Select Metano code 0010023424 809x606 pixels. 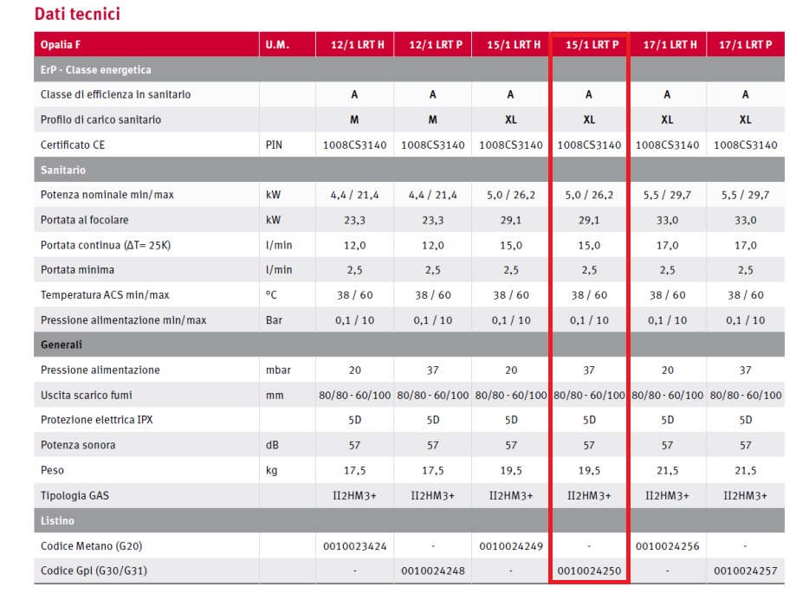(354, 546)
